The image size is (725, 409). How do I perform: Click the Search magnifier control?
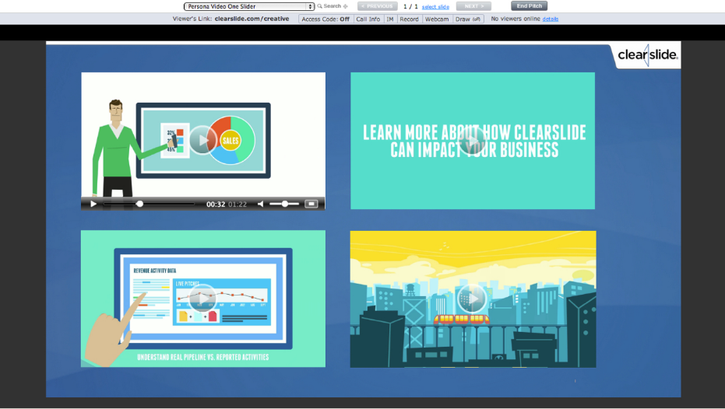coord(333,6)
